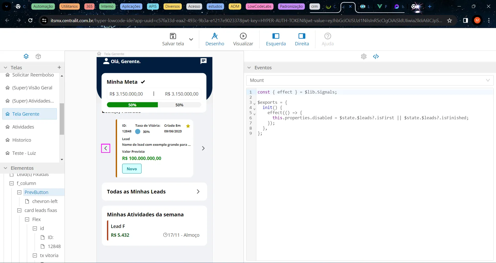Click the star favorite icon on lead card
This screenshot has height=263, width=496.
pyautogui.click(x=188, y=126)
